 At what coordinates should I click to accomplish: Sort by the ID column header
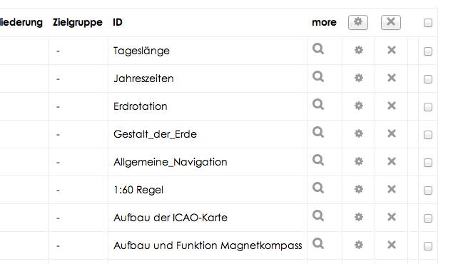(x=118, y=22)
